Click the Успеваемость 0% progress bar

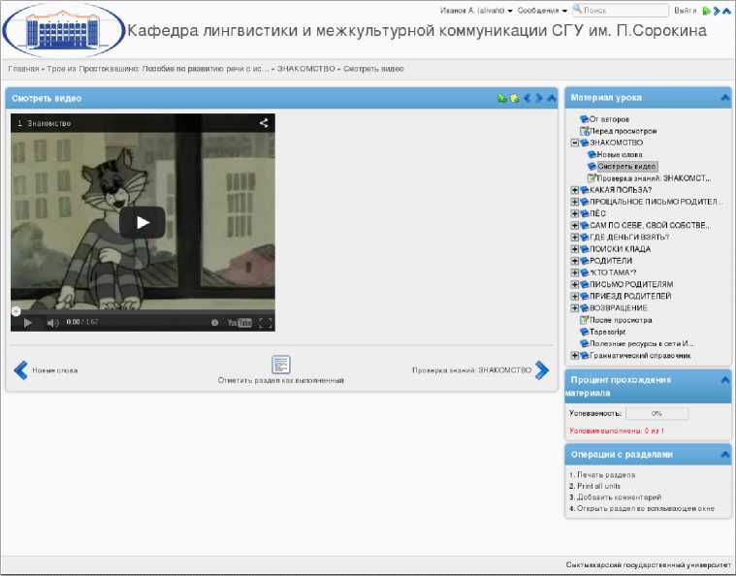656,413
